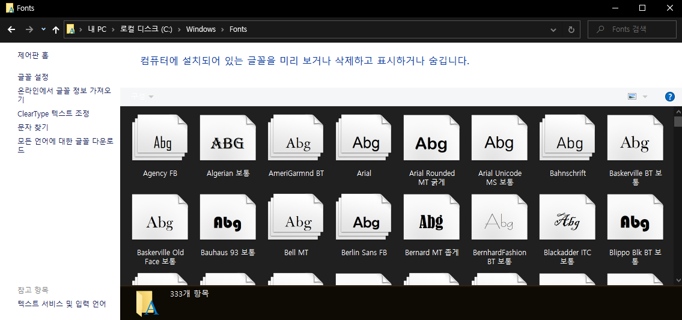
Task: Select the Bauhaus 93 보통 font icon
Action: [x=228, y=217]
